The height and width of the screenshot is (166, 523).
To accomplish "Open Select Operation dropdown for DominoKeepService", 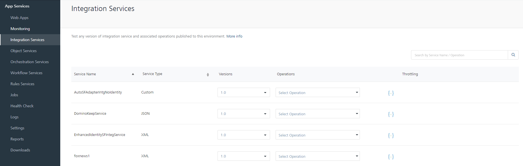I will (317, 114).
